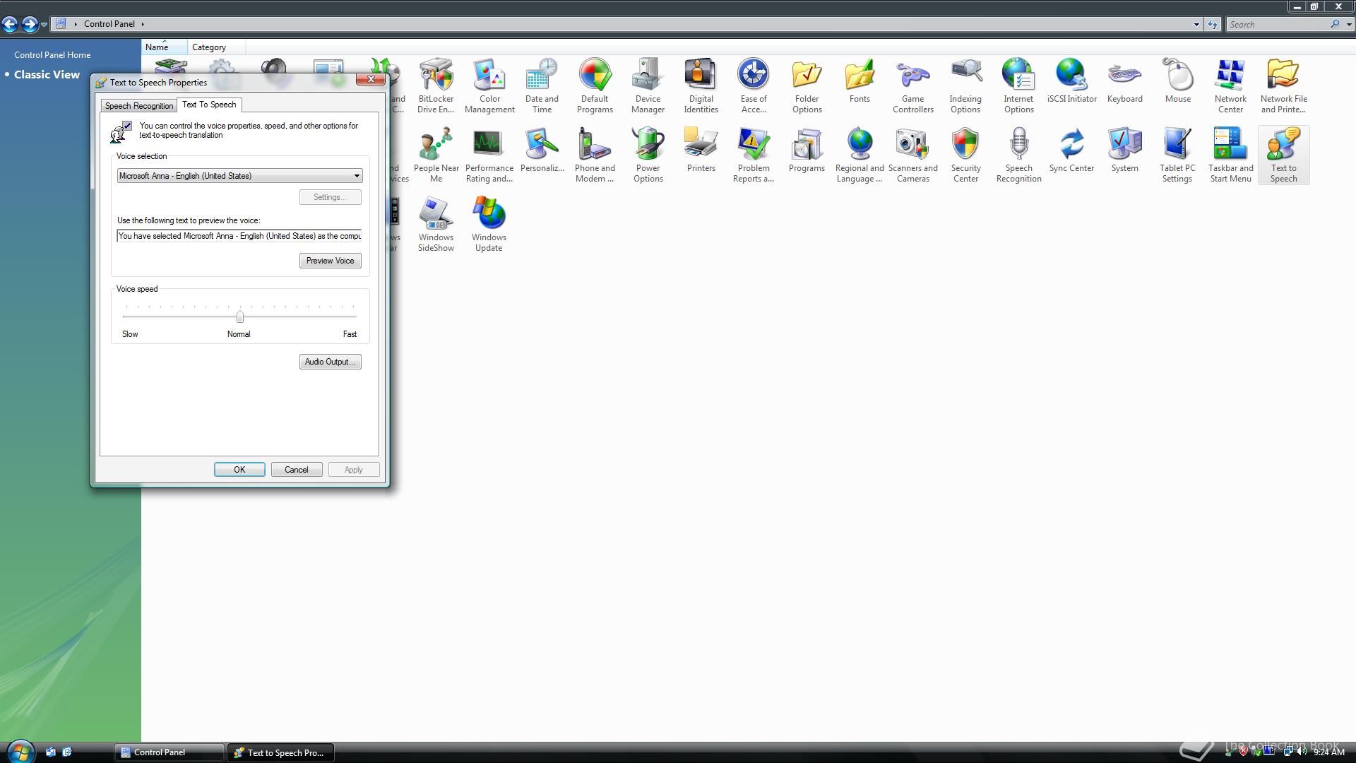Open Internet Options icon
Image resolution: width=1356 pixels, height=763 pixels.
point(1018,85)
